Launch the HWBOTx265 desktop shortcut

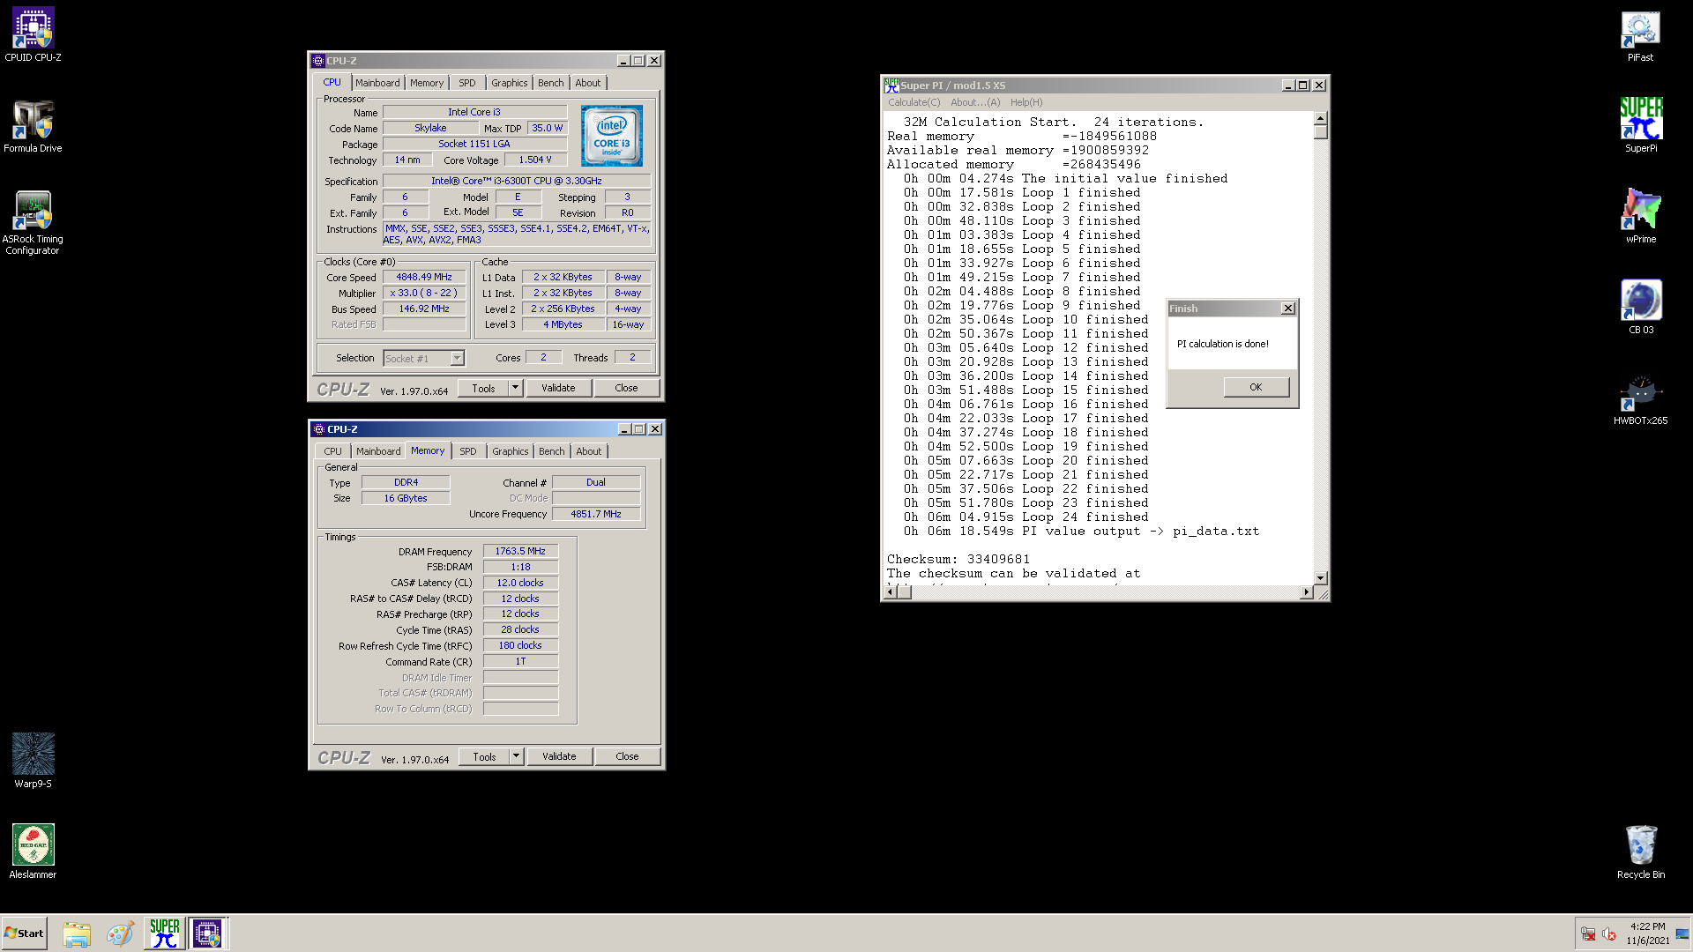coord(1640,398)
